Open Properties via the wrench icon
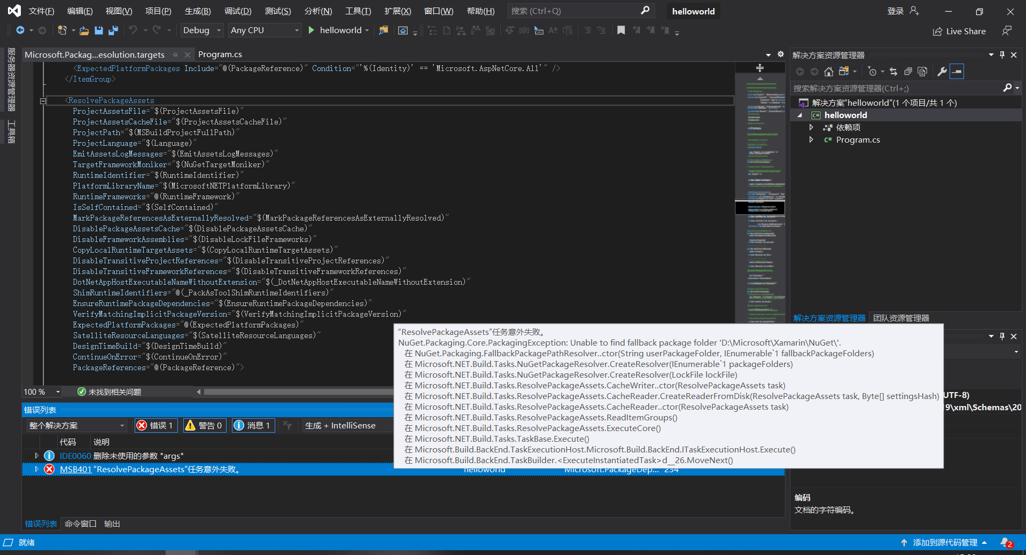 942,72
